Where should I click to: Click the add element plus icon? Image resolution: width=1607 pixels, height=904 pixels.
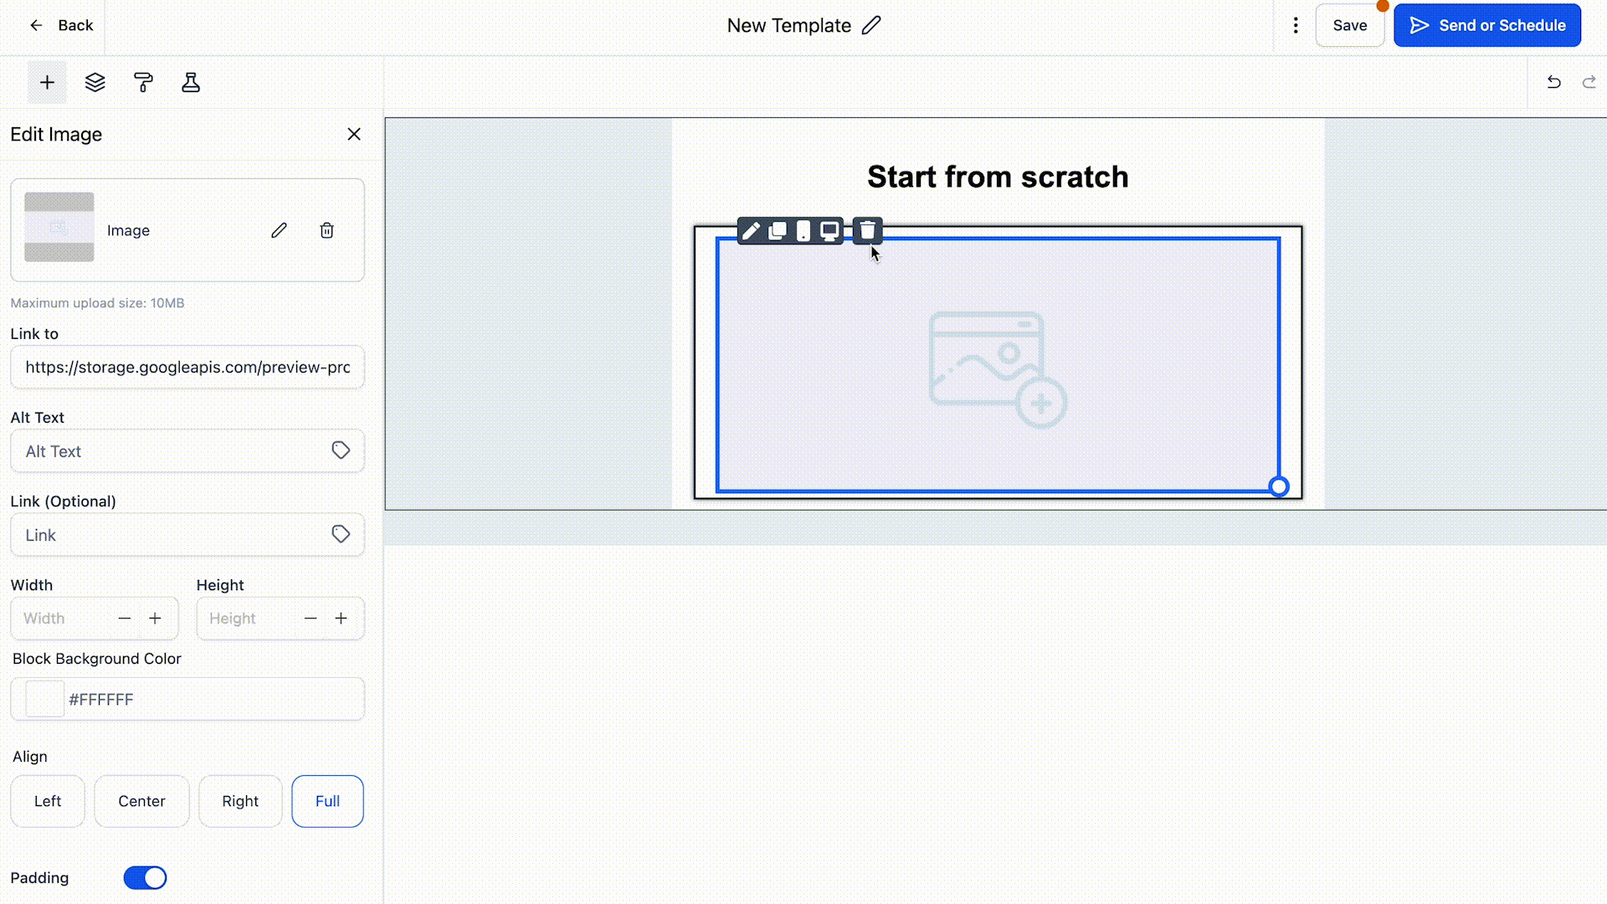pyautogui.click(x=47, y=82)
